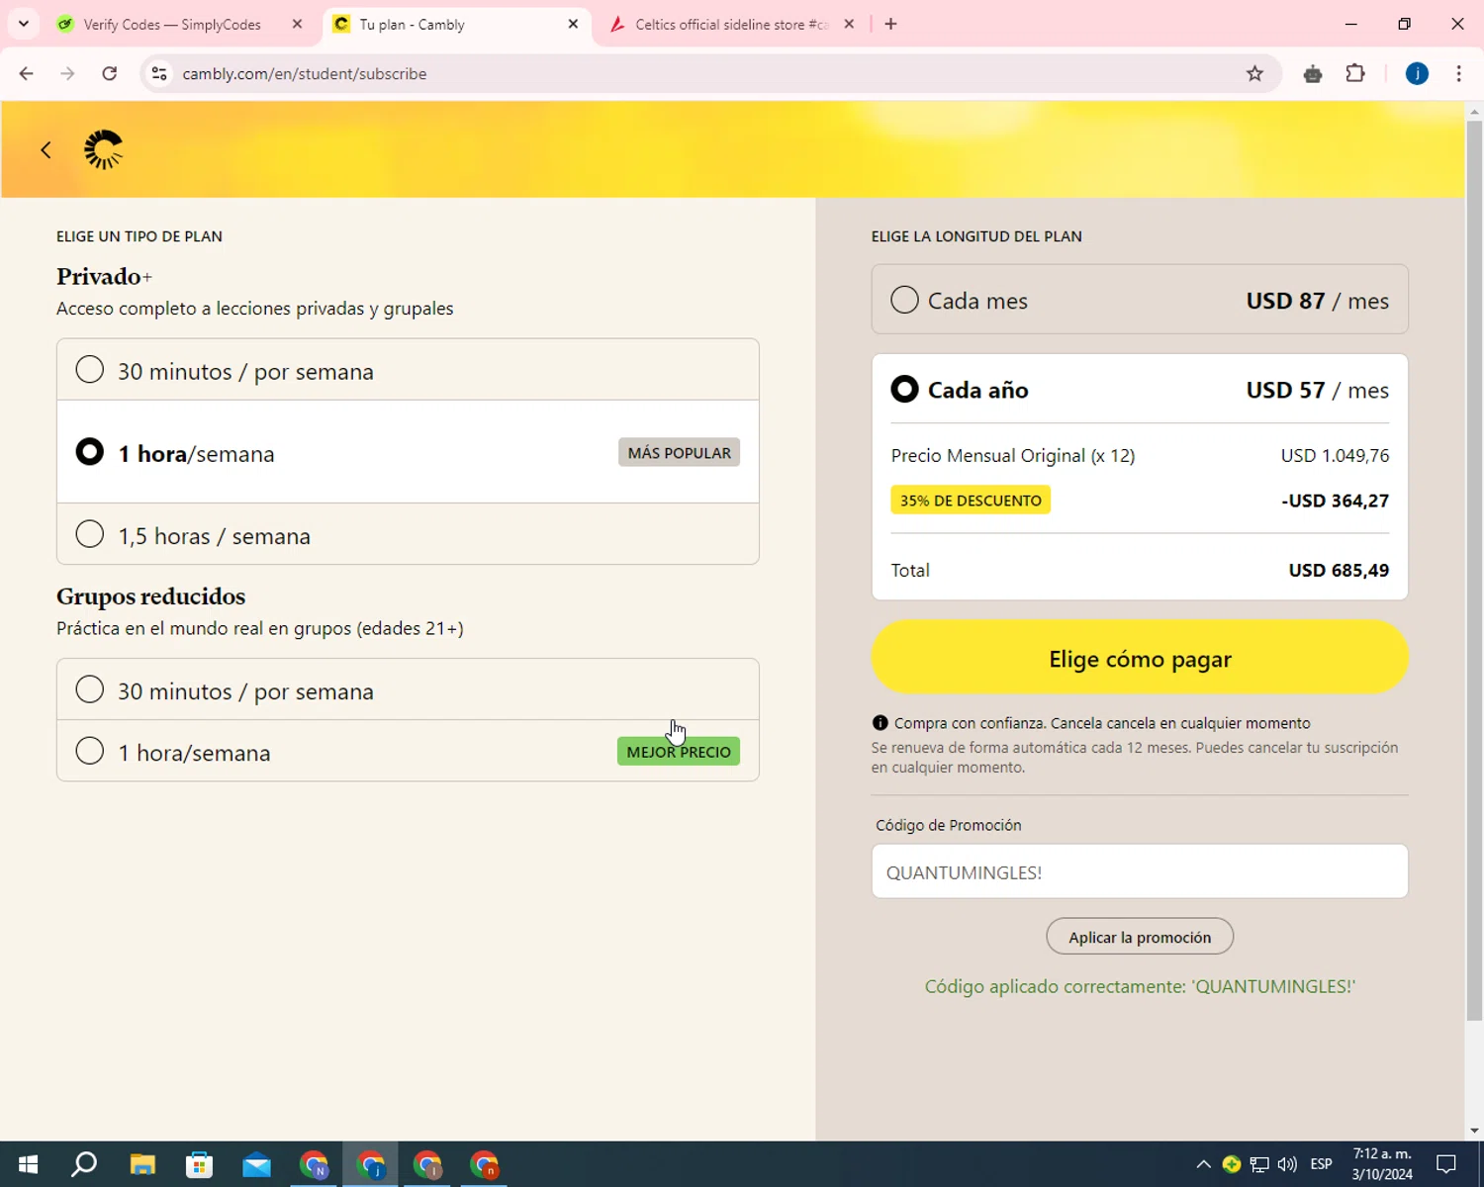Click Aplicar la promoción button
Viewport: 1484px width, 1187px height.
(1140, 937)
